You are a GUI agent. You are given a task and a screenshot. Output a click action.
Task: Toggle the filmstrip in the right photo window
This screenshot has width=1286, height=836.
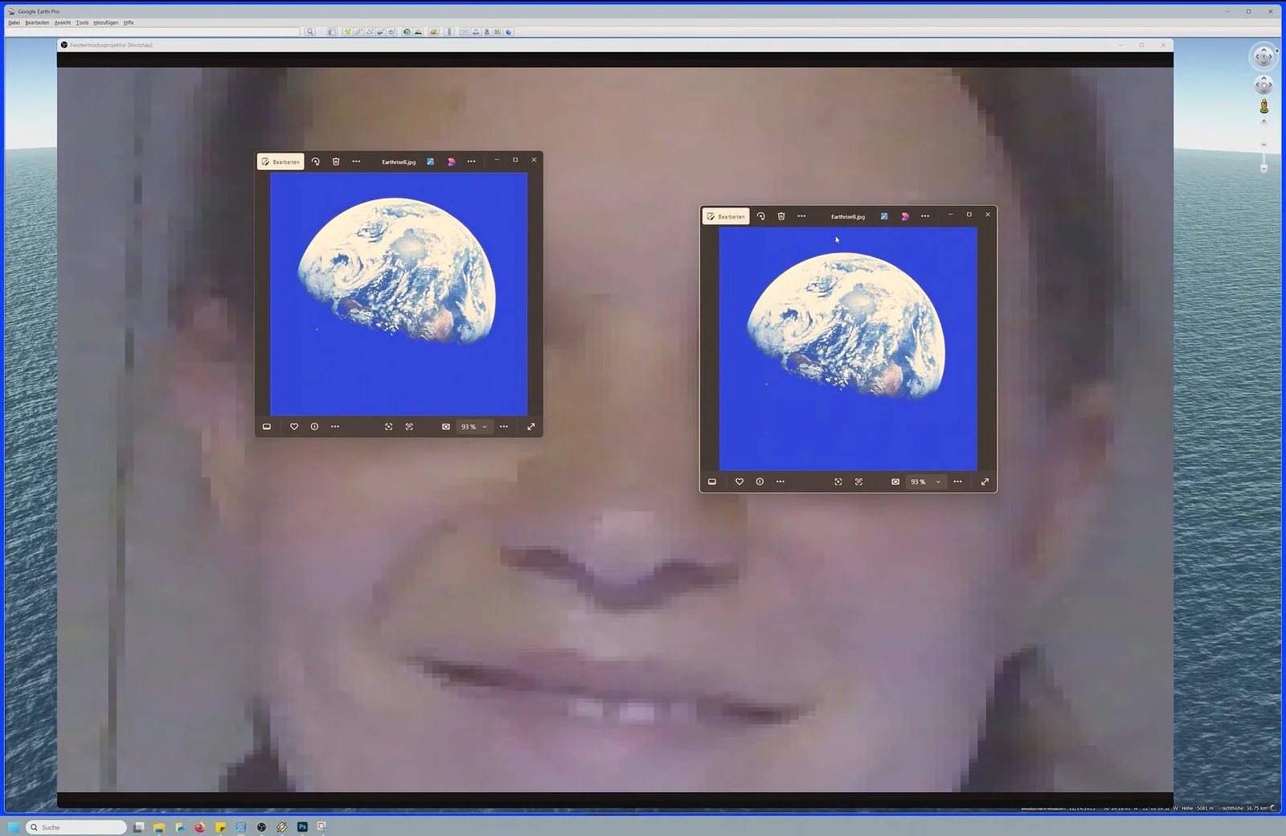(712, 482)
